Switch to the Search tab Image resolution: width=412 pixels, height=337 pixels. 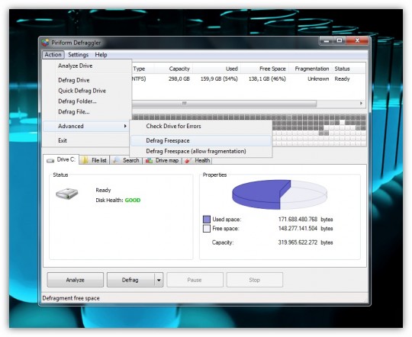point(126,160)
